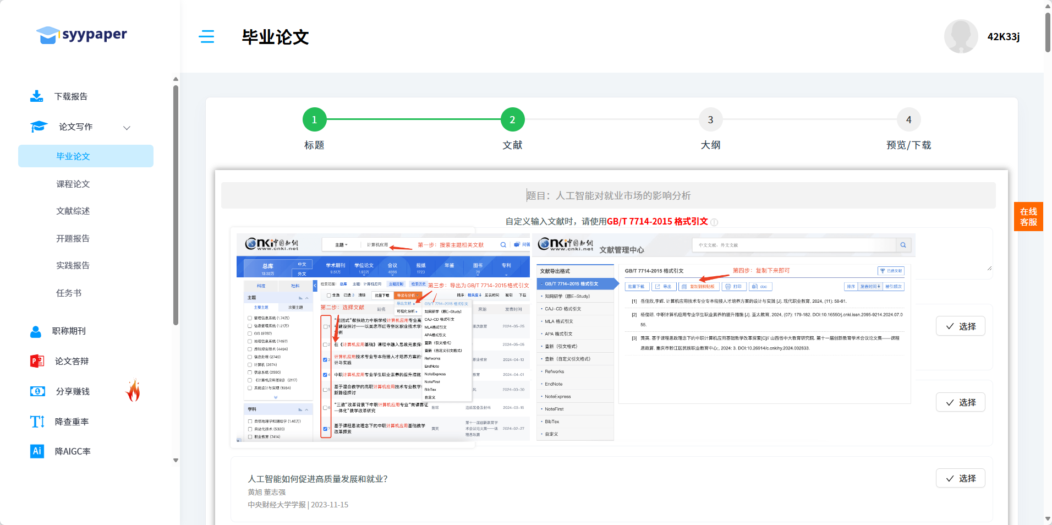
Task: Open 课程论文 in the sidebar
Action: coord(73,184)
